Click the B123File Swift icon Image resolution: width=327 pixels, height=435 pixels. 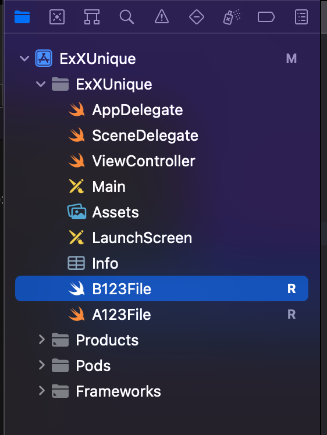(x=77, y=288)
